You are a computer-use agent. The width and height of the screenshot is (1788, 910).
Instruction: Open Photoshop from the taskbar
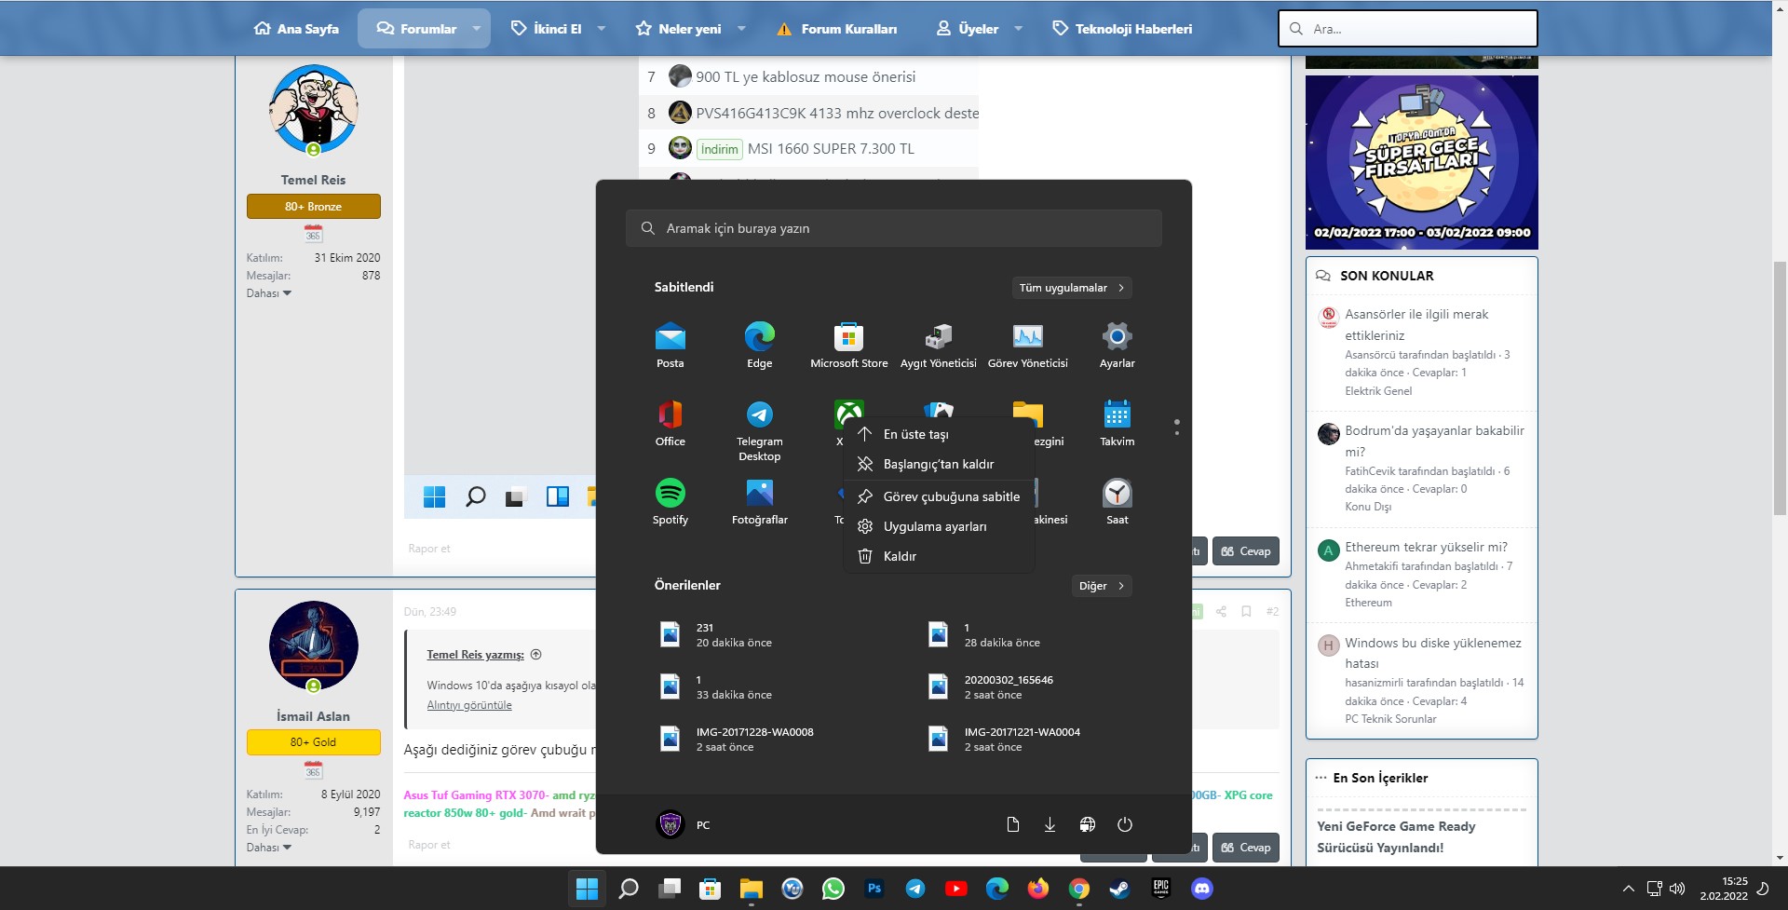click(x=874, y=889)
